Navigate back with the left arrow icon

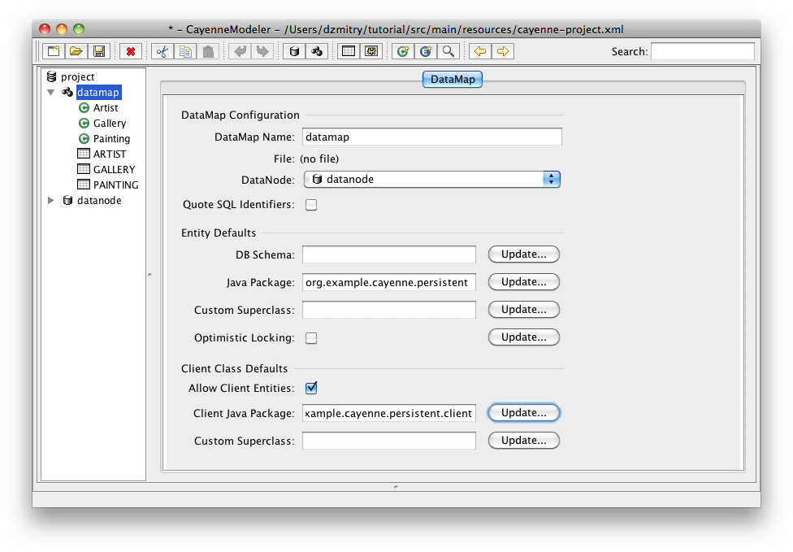pyautogui.click(x=479, y=51)
